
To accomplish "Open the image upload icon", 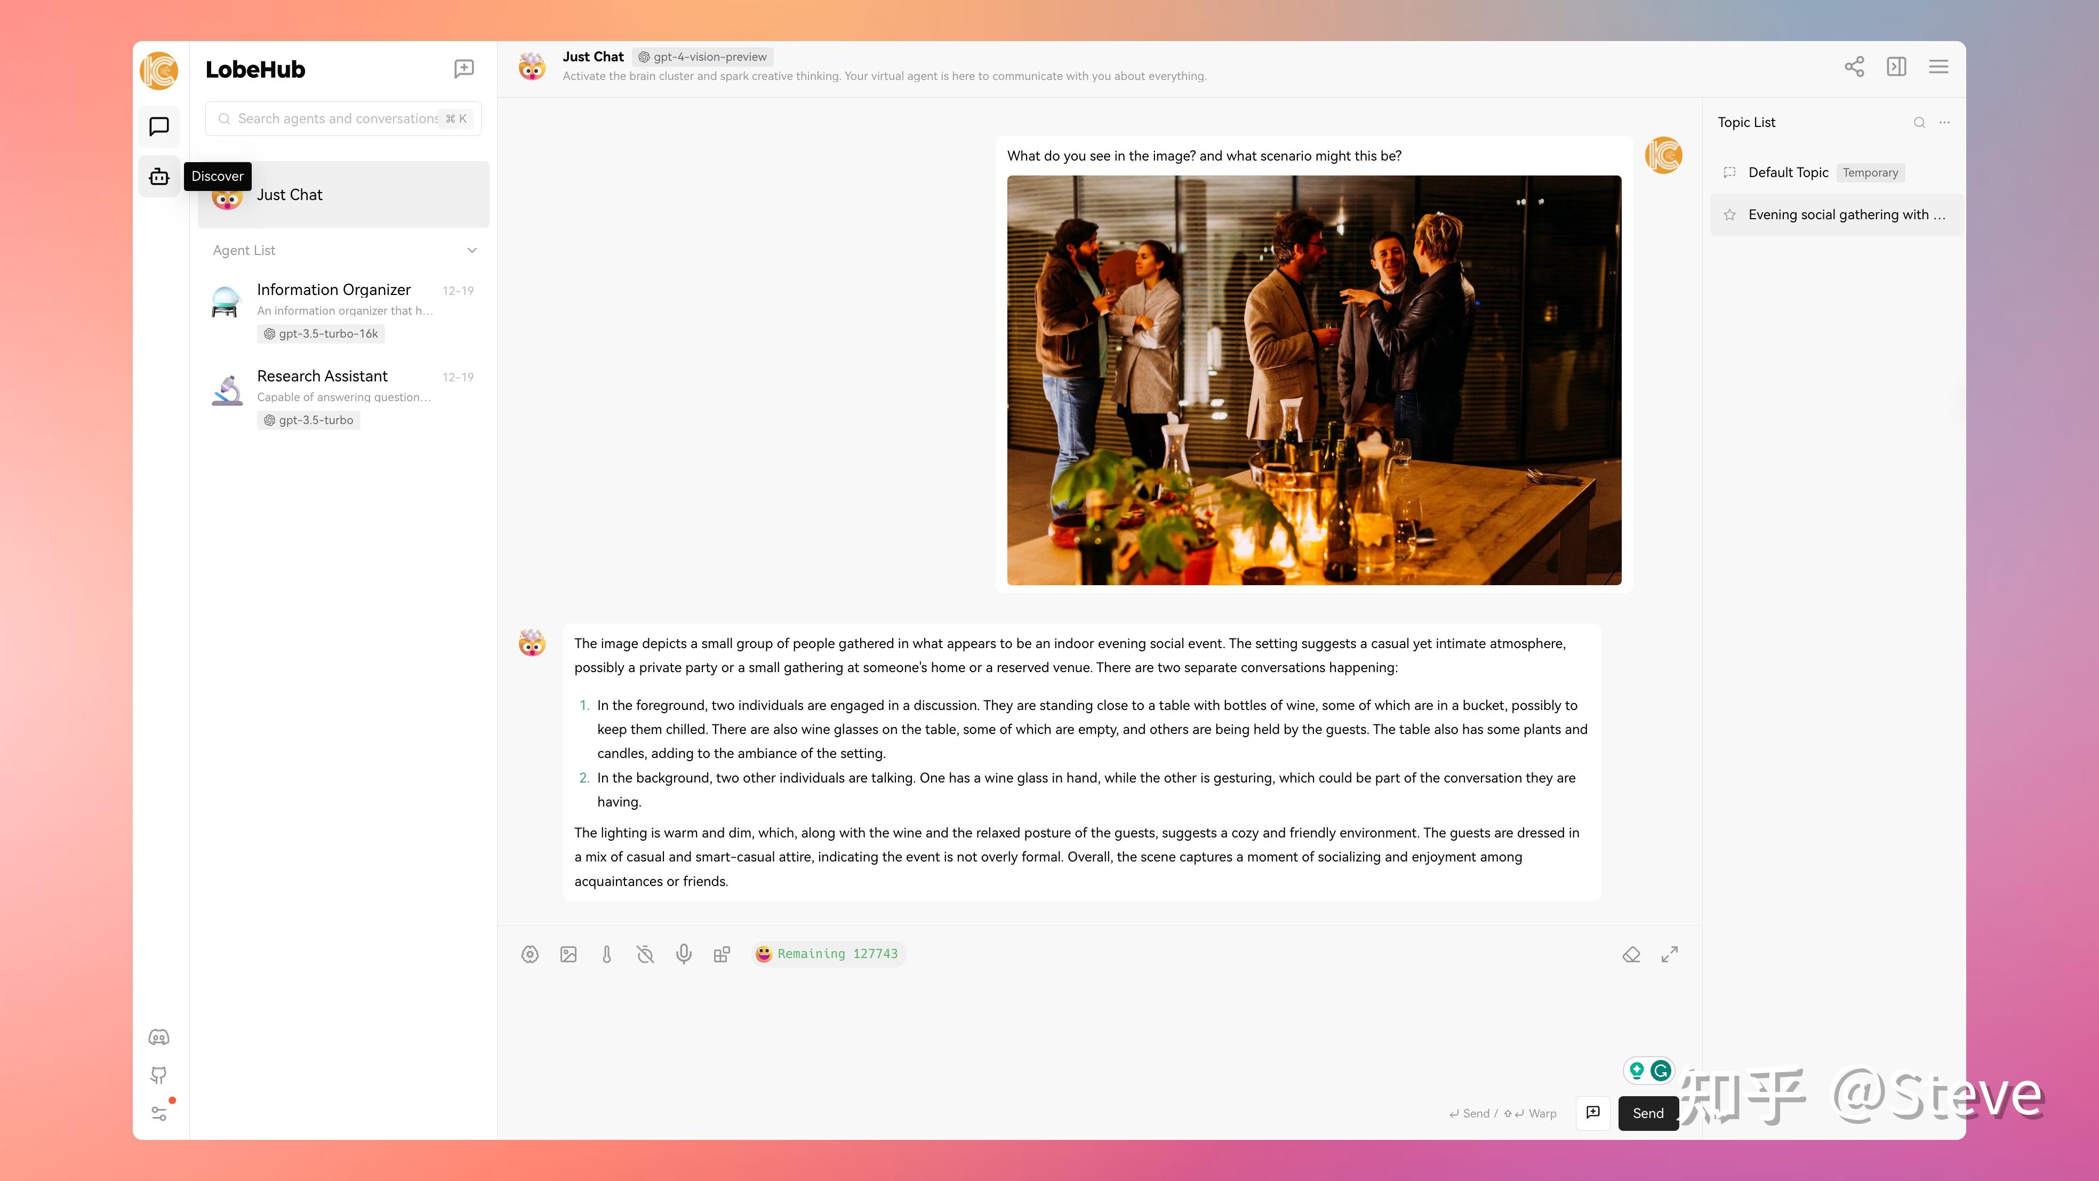I will (569, 954).
